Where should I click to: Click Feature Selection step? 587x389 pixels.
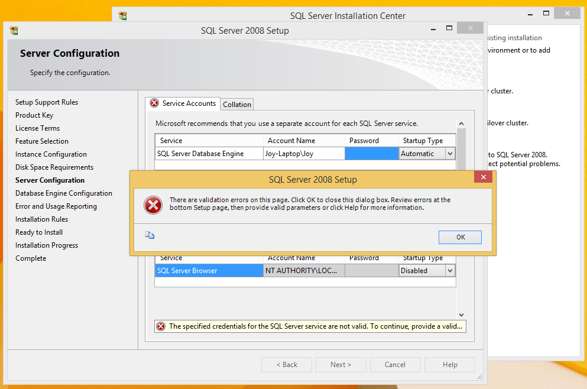tap(42, 141)
